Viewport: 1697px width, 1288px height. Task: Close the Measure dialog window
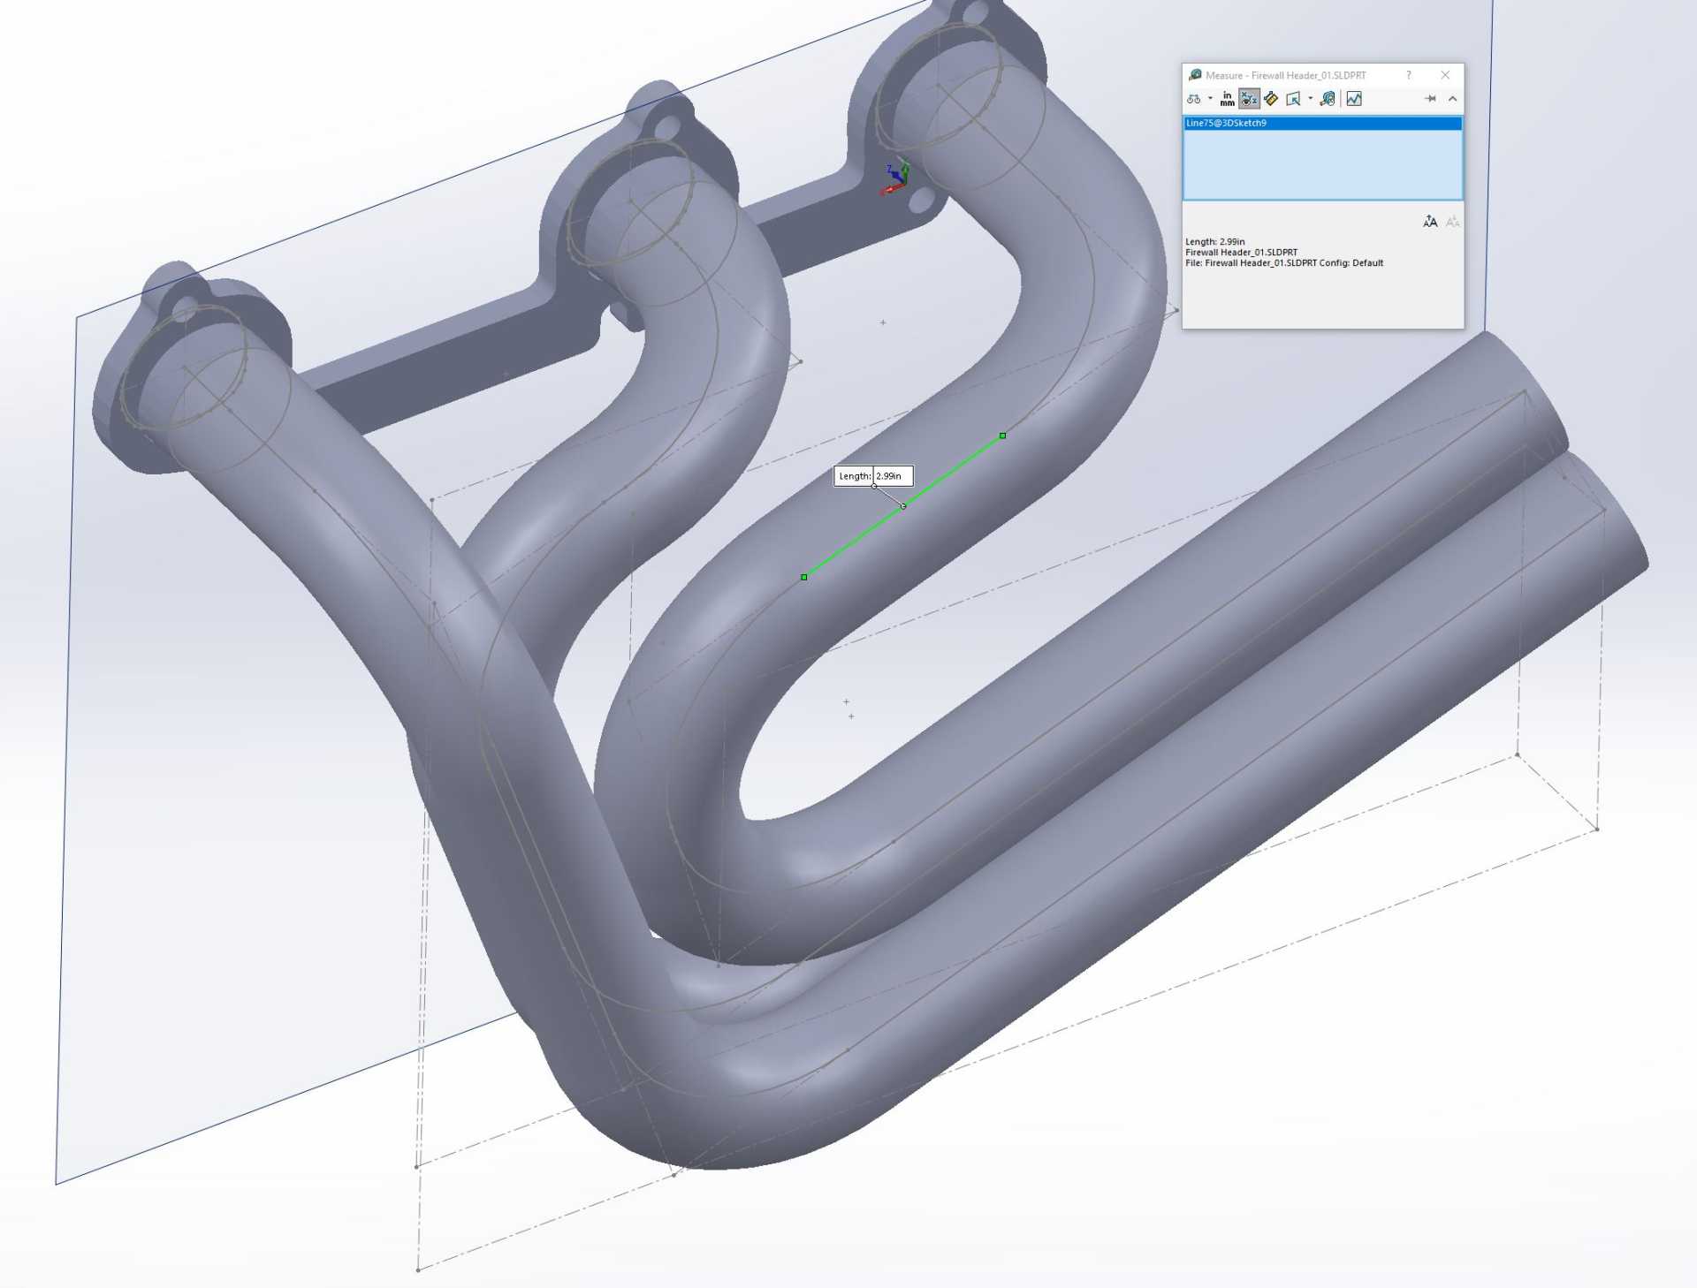[x=1445, y=75]
